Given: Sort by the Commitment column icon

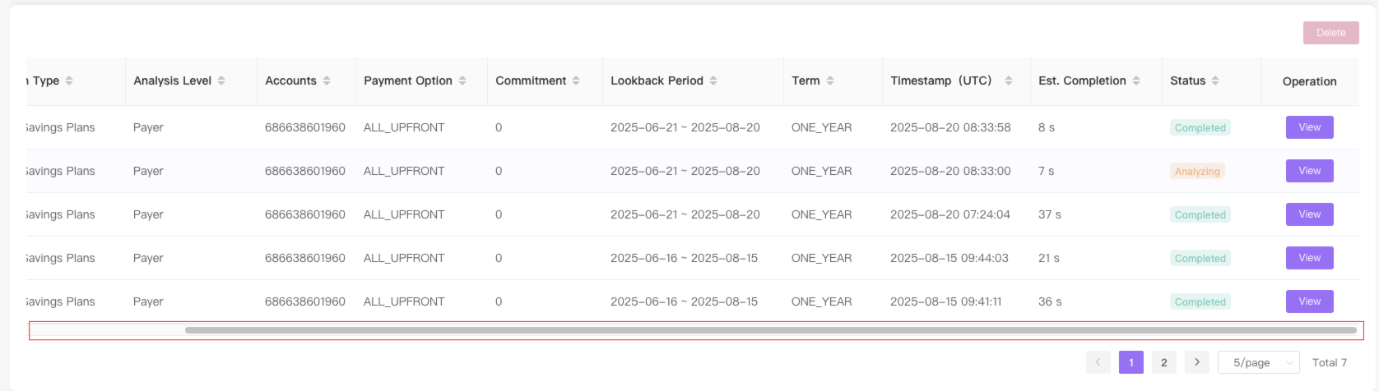Looking at the screenshot, I should tap(576, 80).
